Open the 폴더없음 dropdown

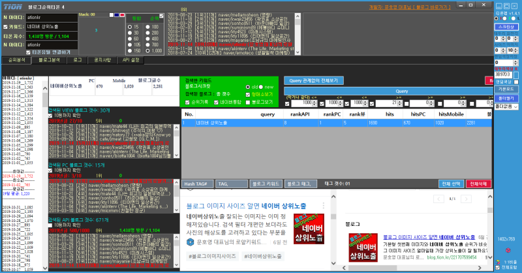(506, 106)
